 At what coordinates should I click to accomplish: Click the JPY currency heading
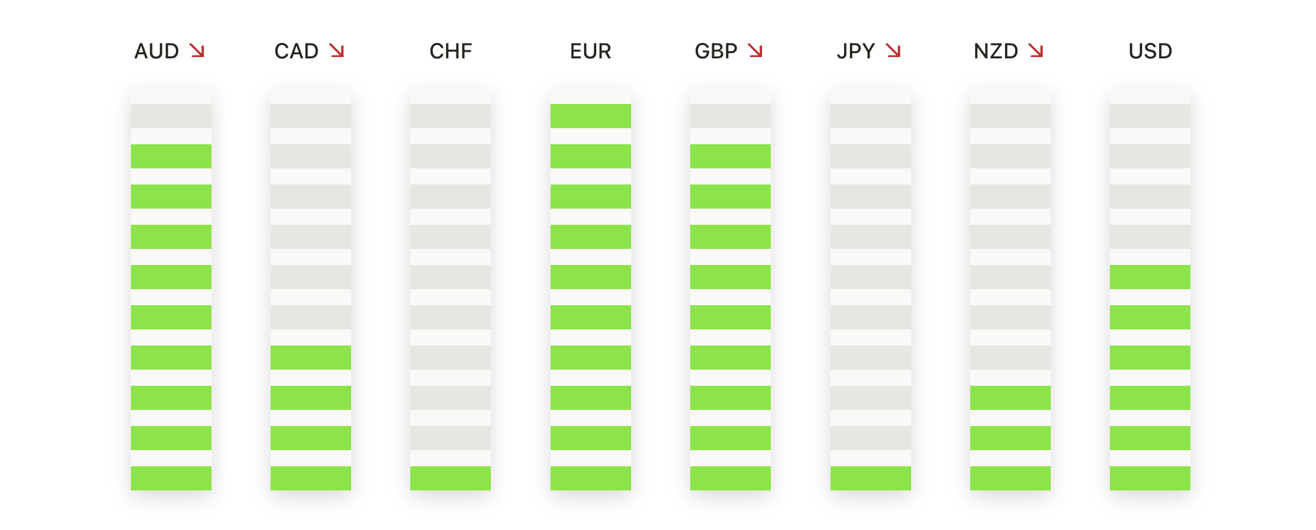pyautogui.click(x=855, y=51)
